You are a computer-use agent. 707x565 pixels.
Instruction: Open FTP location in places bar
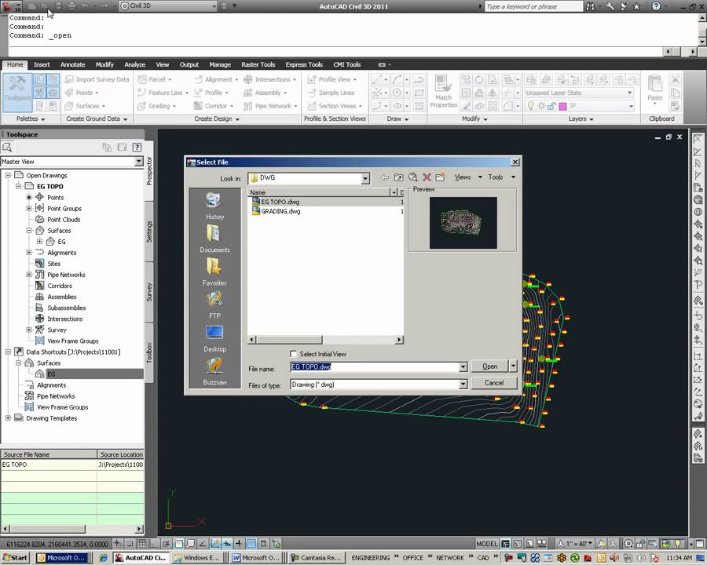[x=214, y=305]
